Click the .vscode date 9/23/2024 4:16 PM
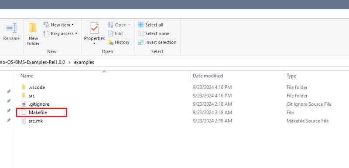The width and height of the screenshot is (349, 168). click(212, 87)
